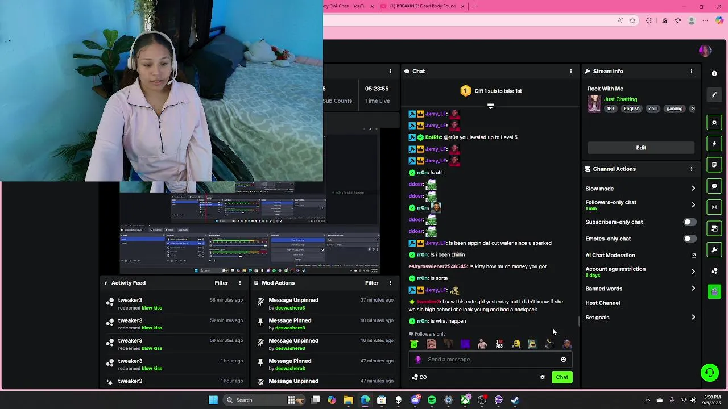Toggle the lightning bolt sidebar icon
This screenshot has height=409, width=728.
(714, 144)
